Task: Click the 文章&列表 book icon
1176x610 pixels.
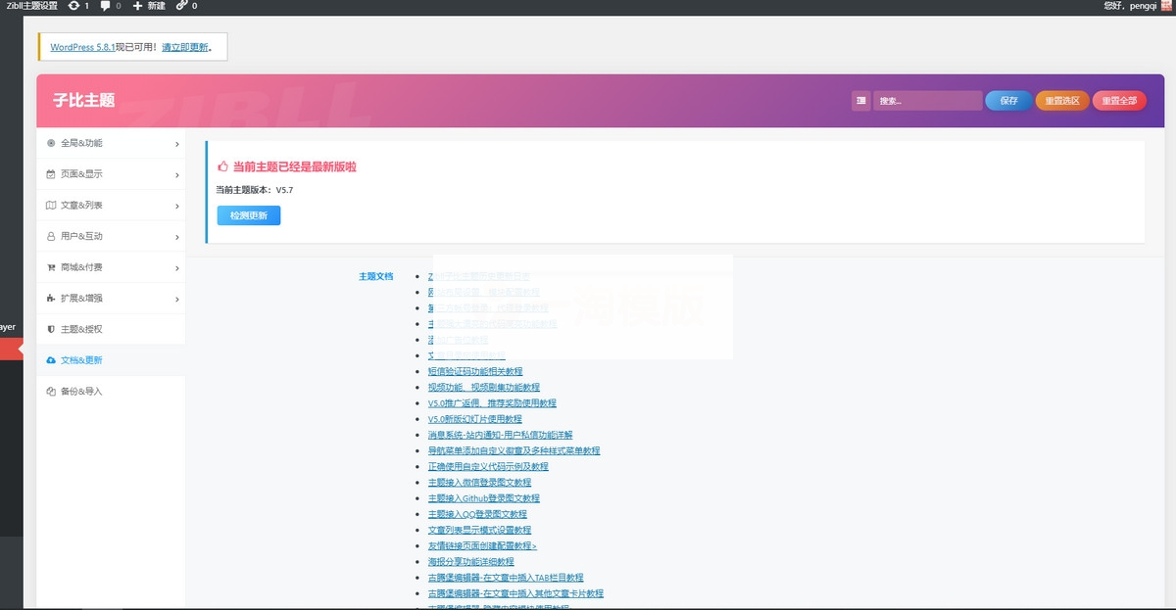Action: click(50, 205)
